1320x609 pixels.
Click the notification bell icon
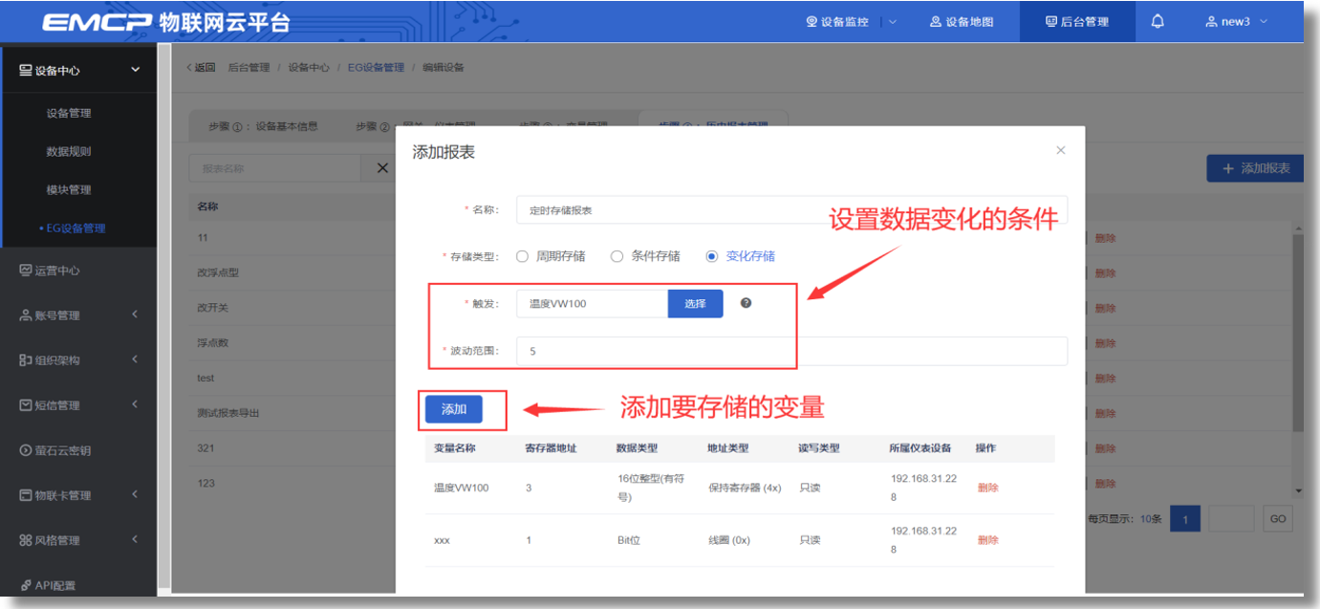[x=1158, y=21]
